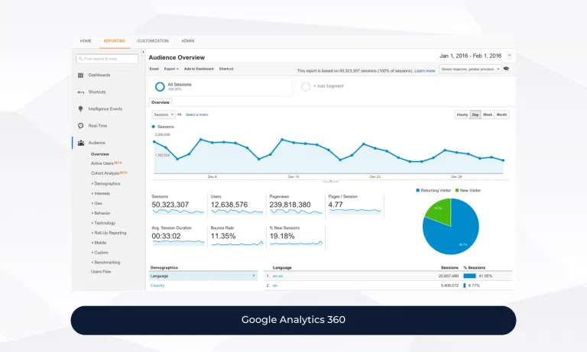
Task: Switch chart granularity to Week
Action: 488,115
